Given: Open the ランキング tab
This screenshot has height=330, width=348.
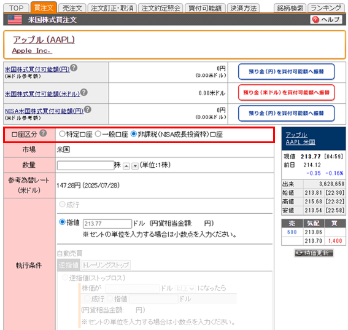Looking at the screenshot, I should [326, 8].
